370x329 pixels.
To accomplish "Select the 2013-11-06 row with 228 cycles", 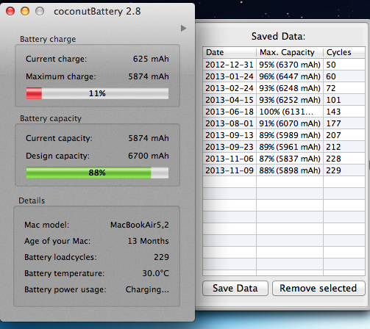I will pos(284,159).
